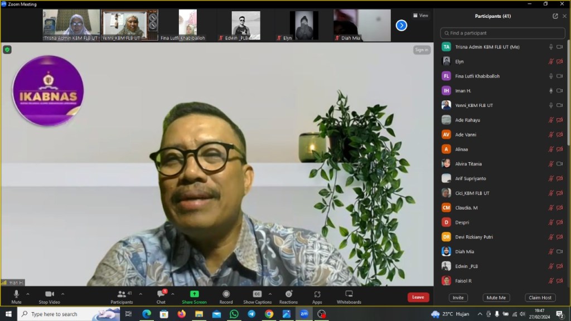Open the Reactions icon in toolbar

(288, 294)
